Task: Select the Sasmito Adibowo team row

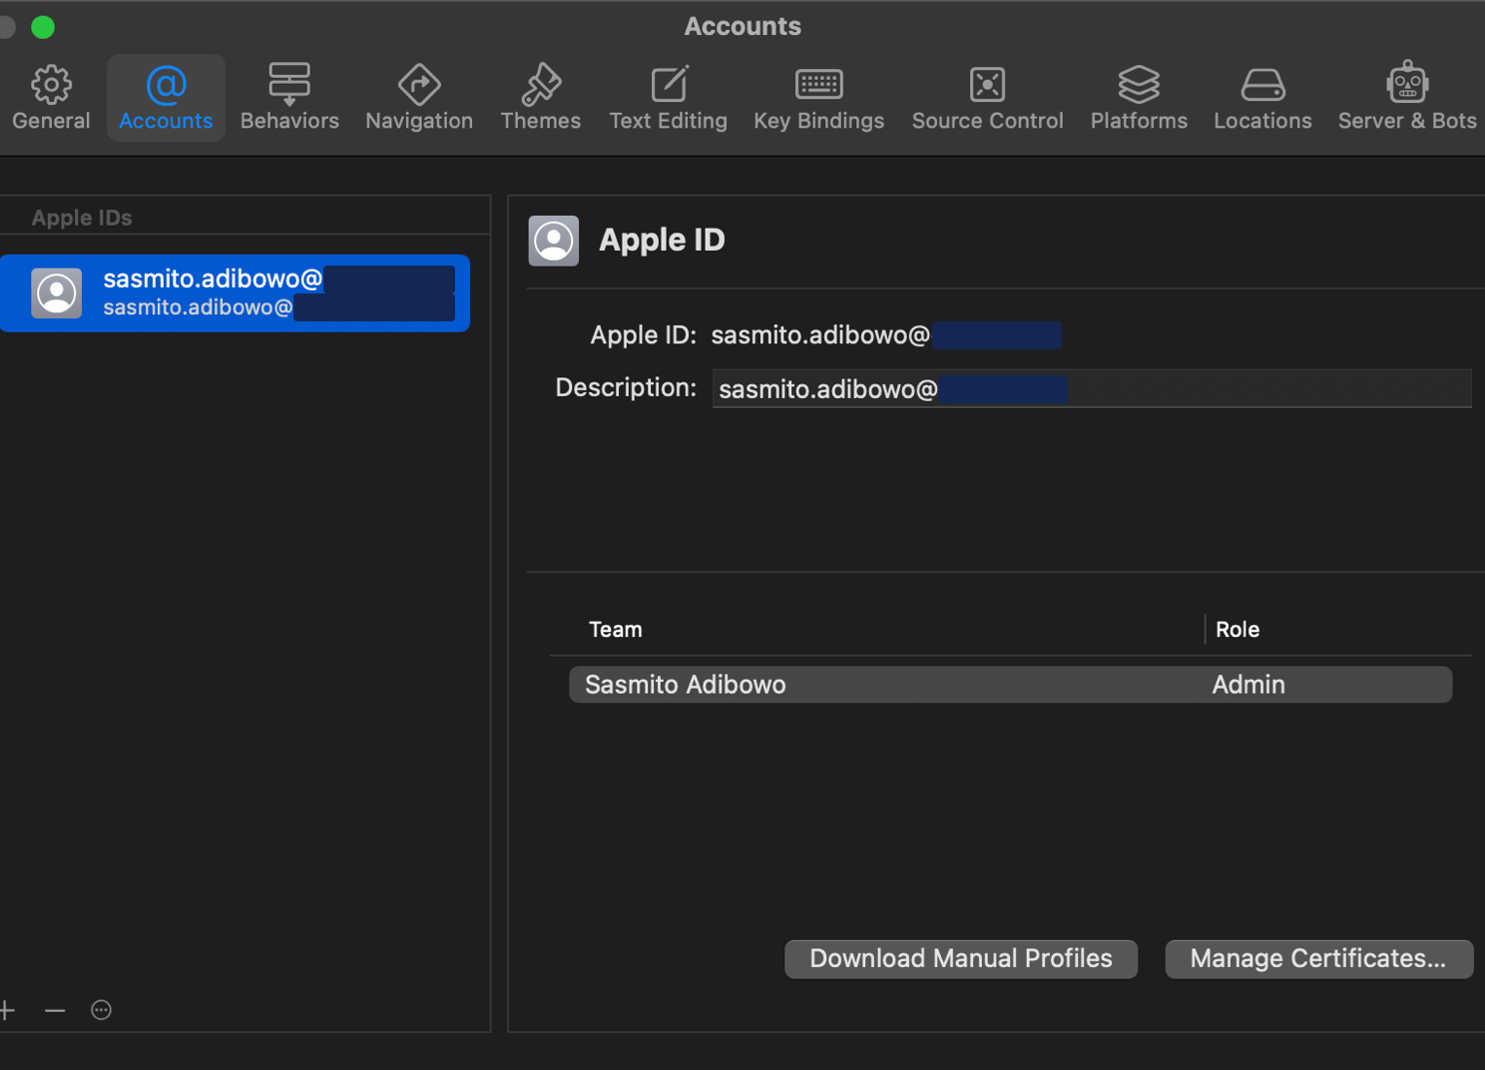Action: (x=1010, y=685)
